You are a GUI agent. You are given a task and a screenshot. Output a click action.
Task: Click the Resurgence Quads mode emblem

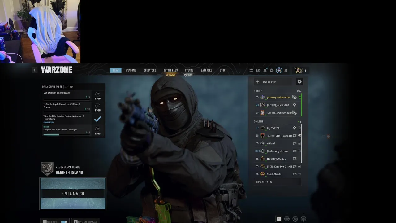[47, 169]
